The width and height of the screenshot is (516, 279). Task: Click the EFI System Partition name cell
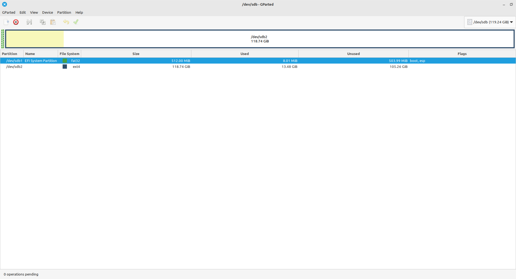[41, 61]
